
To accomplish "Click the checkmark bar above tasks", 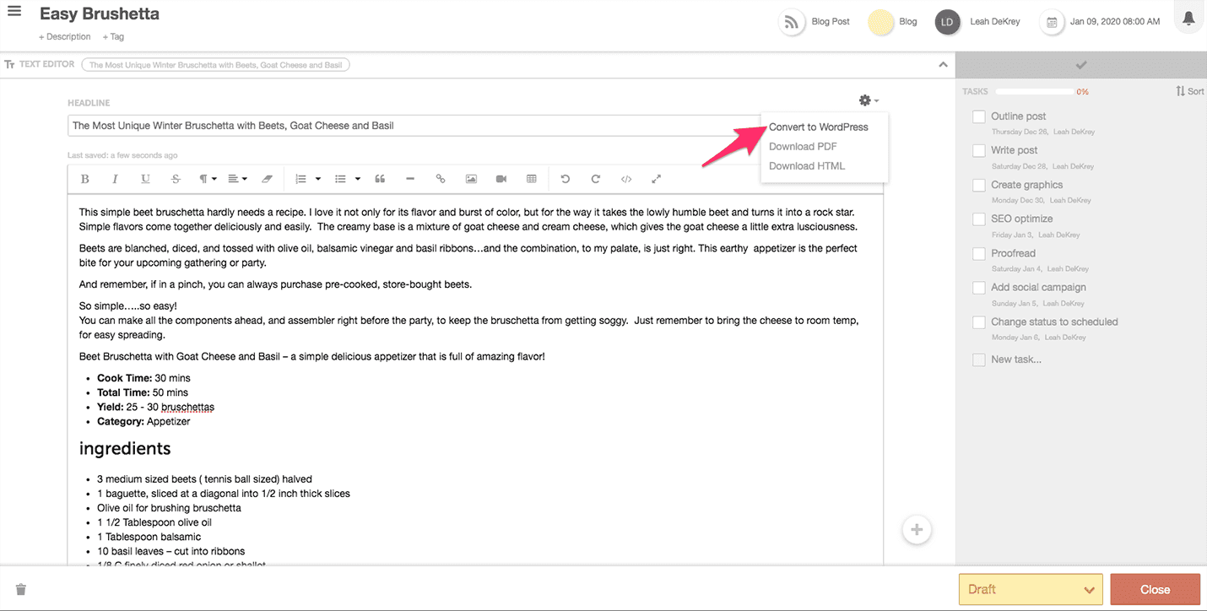I will coord(1081,65).
